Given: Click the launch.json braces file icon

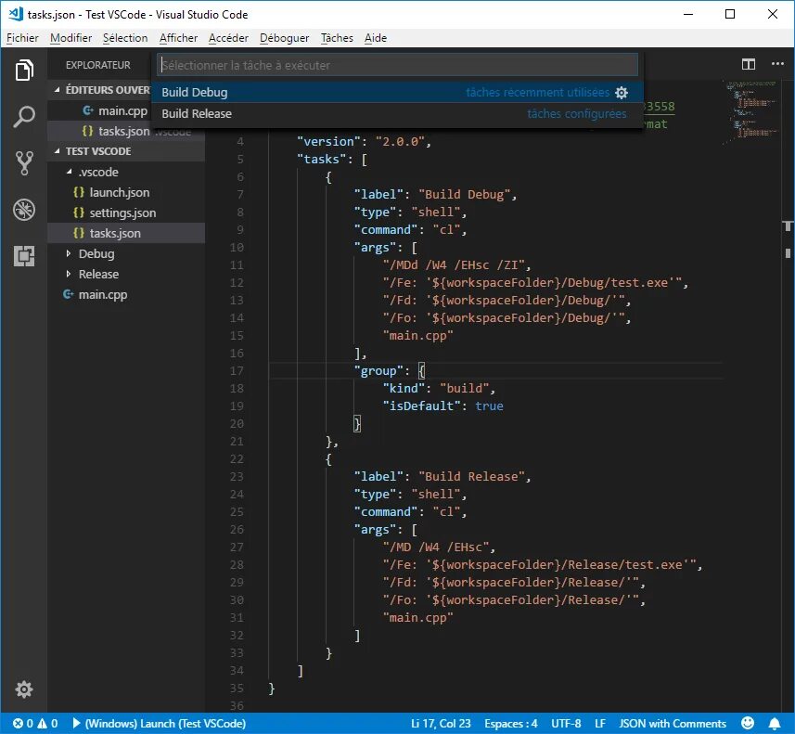Looking at the screenshot, I should pyautogui.click(x=79, y=192).
